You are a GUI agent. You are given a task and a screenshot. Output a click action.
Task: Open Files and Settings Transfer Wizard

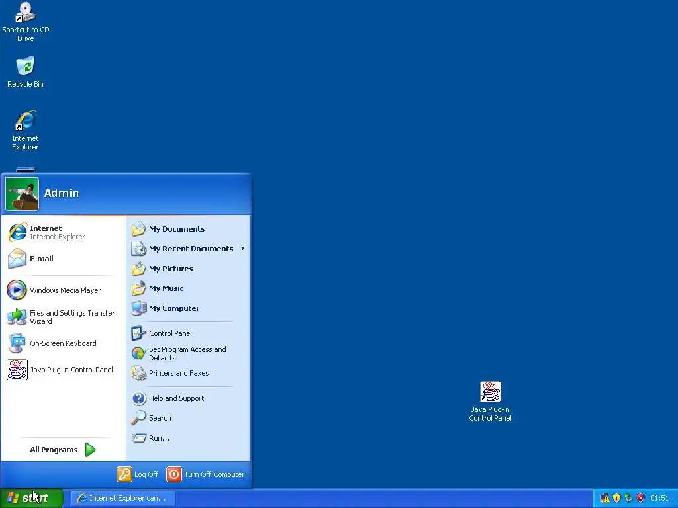[x=63, y=317]
